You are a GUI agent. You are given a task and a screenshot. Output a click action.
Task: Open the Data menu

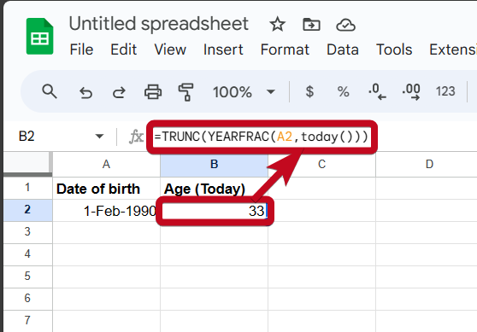(x=343, y=50)
